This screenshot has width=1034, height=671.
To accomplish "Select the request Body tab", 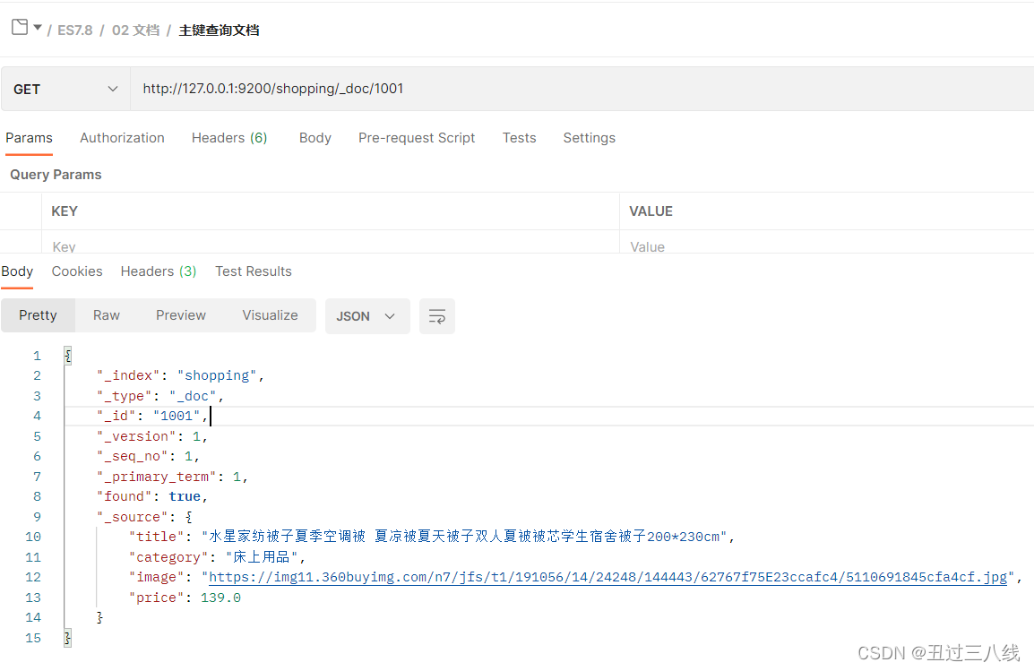I will click(x=315, y=138).
